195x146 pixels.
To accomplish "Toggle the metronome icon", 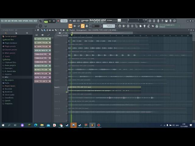I will click(x=70, y=21).
